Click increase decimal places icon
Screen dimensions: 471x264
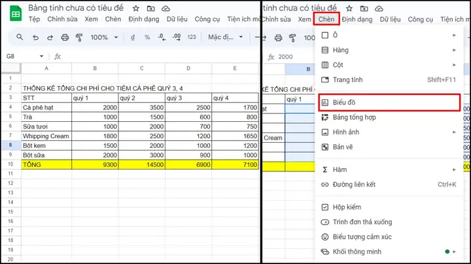[x=177, y=37]
